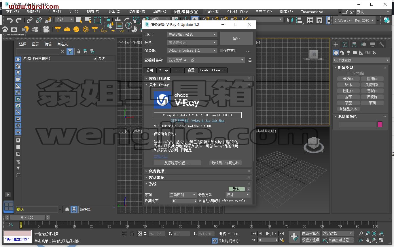The width and height of the screenshot is (394, 247).
Task: Click the Set Keys large plus-key button
Action: (x=294, y=237)
